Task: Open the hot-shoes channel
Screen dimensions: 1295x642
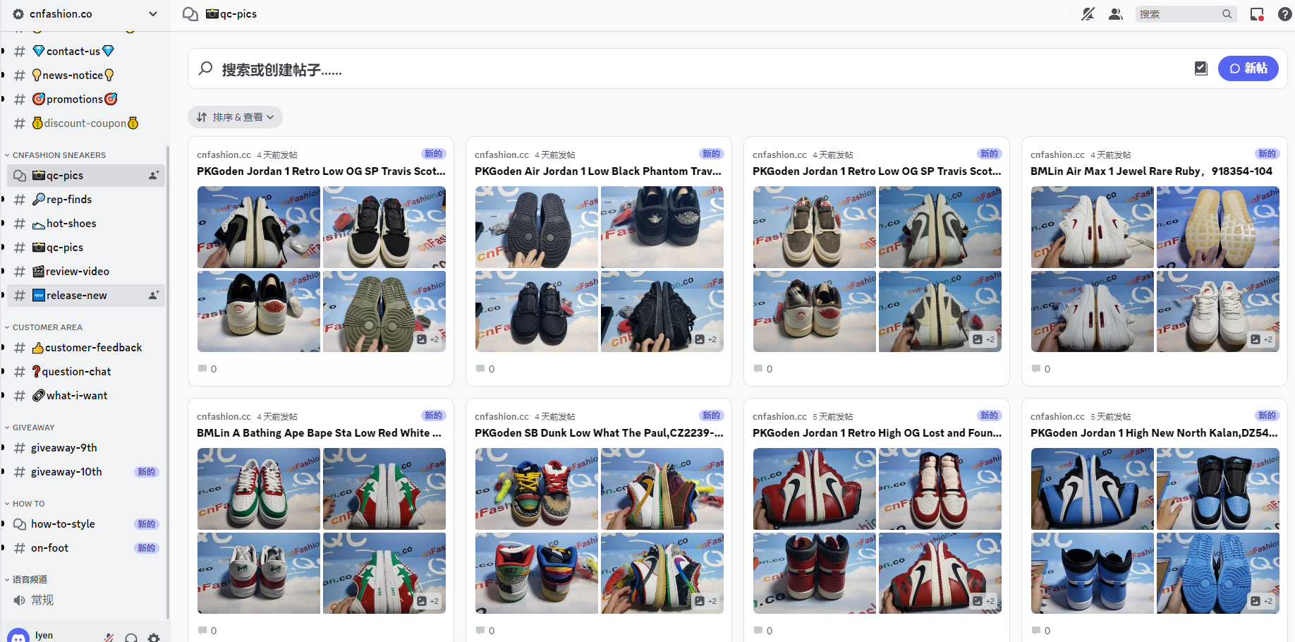Action: pos(86,223)
